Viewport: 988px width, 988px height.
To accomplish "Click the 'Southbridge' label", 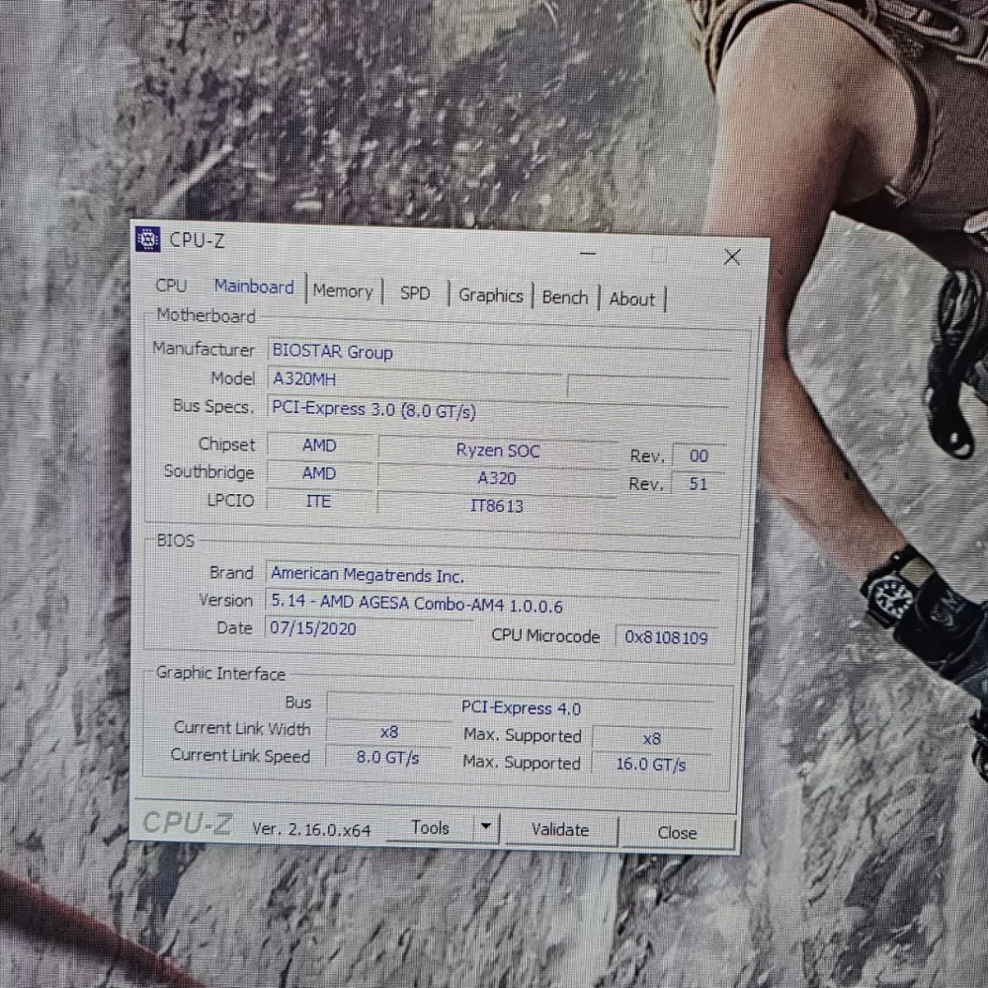I will (x=209, y=472).
